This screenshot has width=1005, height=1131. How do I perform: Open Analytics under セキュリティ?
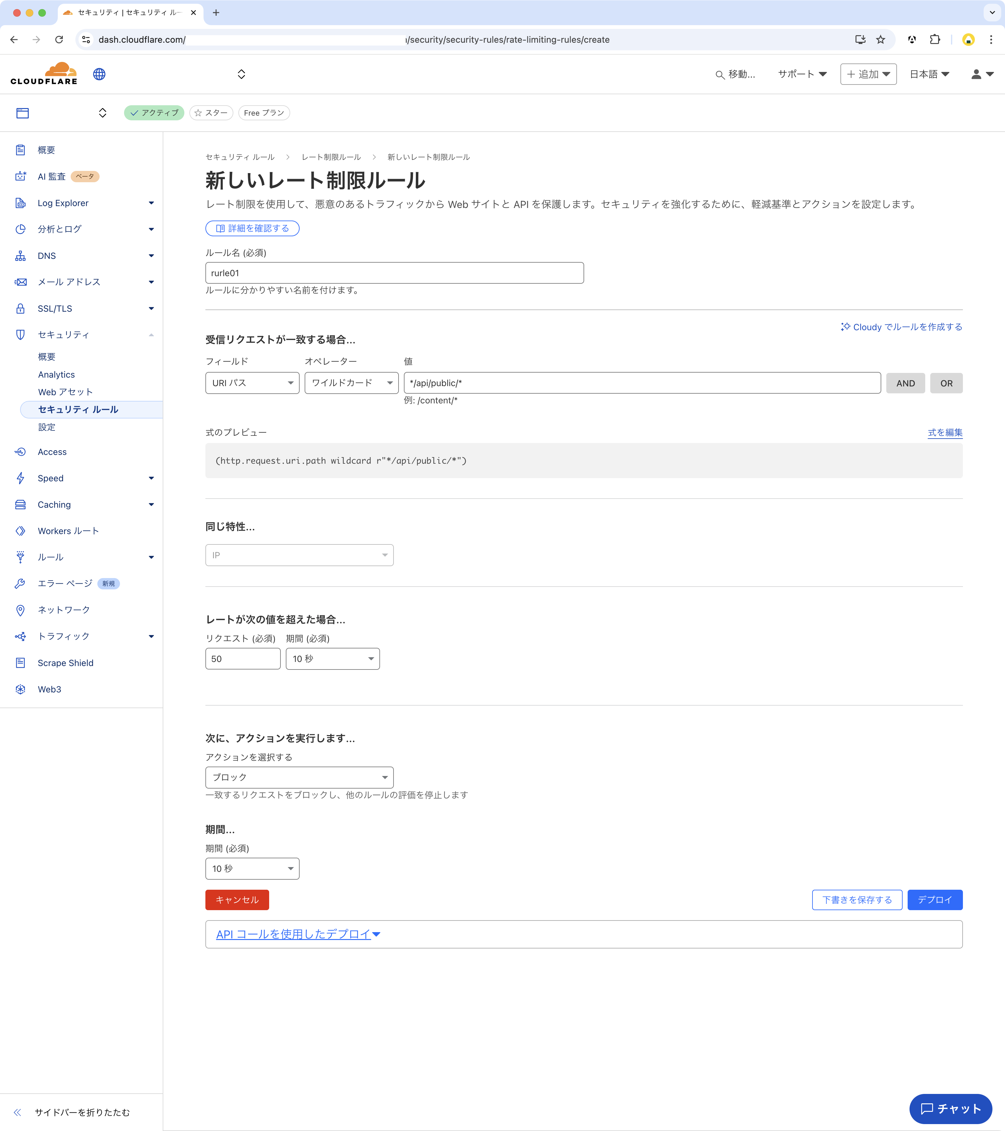(x=57, y=374)
